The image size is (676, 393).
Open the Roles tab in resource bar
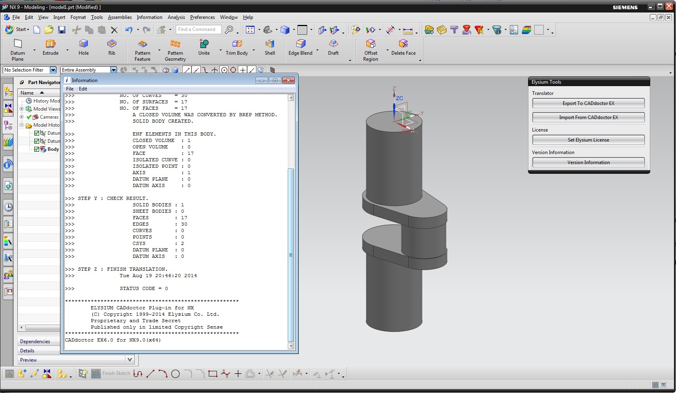tap(8, 275)
